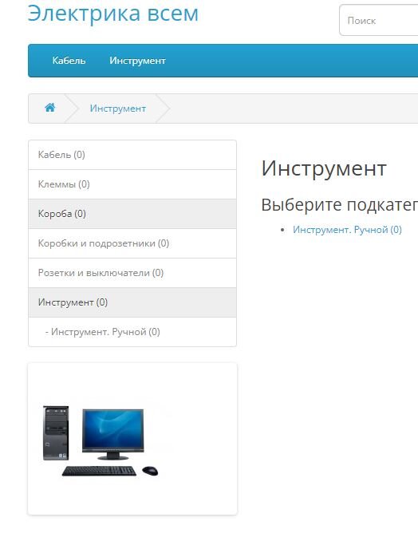Select Короба (0) category
Viewport: 418px width, 537px height.
[x=132, y=214]
